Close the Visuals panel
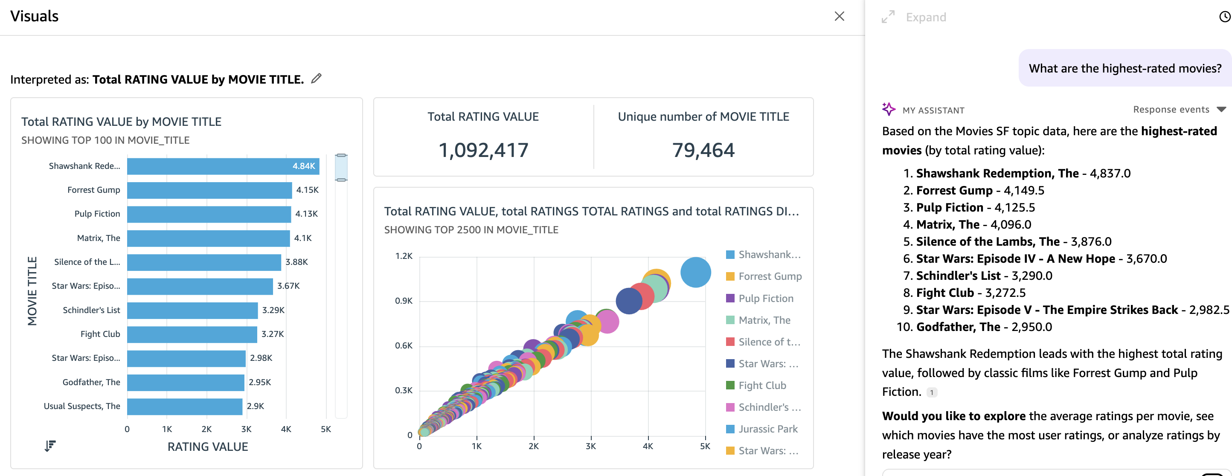This screenshot has height=476, width=1232. (x=839, y=16)
